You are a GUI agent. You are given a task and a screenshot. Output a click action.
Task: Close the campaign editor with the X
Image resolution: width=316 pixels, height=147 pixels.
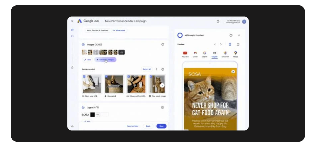coord(72,21)
